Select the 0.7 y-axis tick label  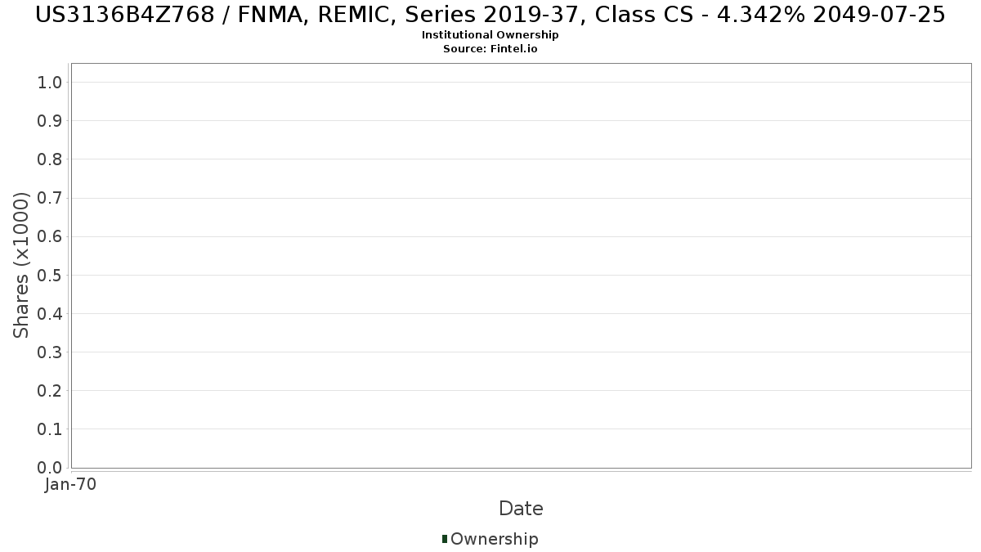click(50, 198)
